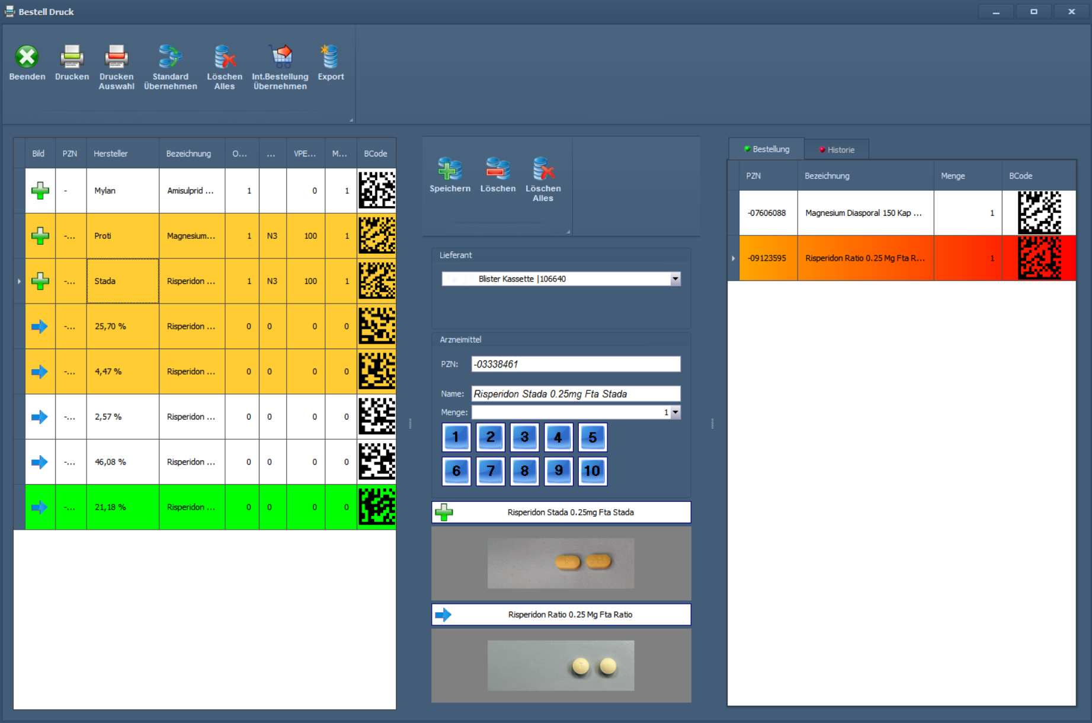Click the PZN input field
The width and height of the screenshot is (1092, 723).
click(575, 364)
